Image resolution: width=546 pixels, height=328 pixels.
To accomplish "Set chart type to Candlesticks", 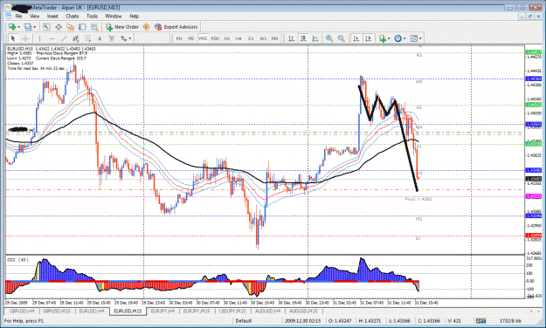I will 303,38.
